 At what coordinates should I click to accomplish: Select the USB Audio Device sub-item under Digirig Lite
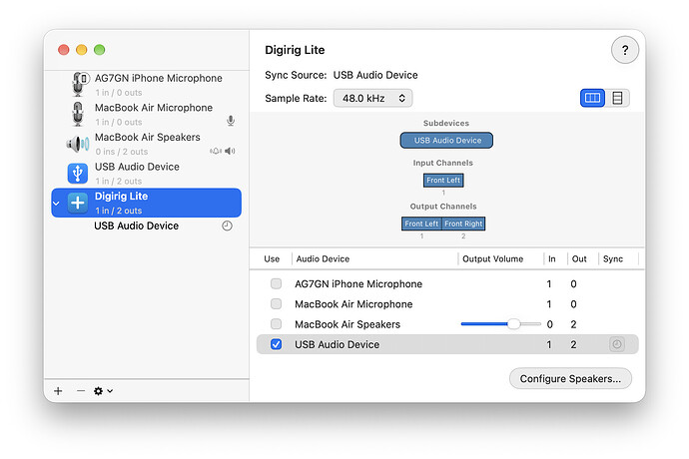coord(136,226)
